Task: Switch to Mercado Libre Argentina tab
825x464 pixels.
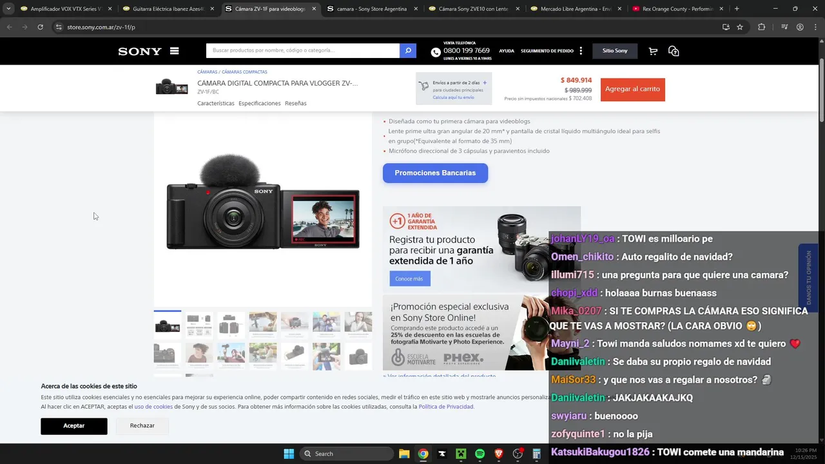Action: point(576,9)
